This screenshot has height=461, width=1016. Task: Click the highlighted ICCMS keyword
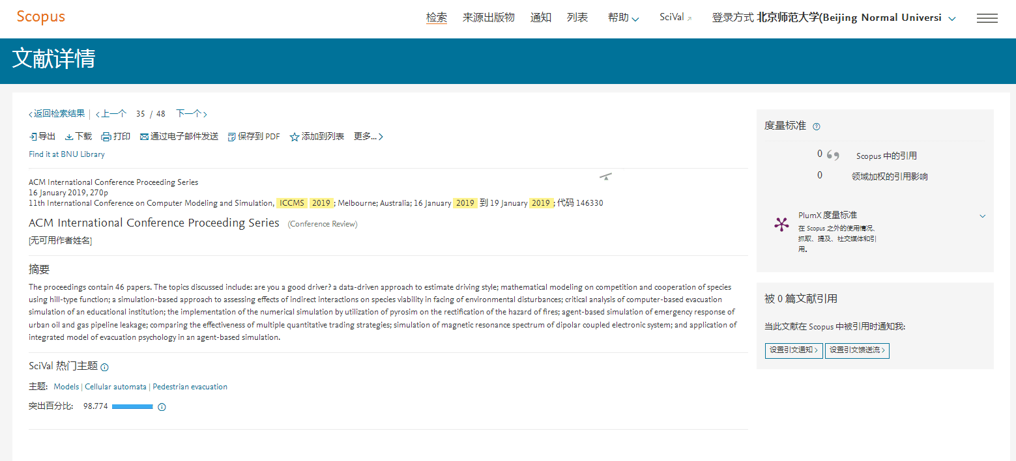(x=291, y=203)
